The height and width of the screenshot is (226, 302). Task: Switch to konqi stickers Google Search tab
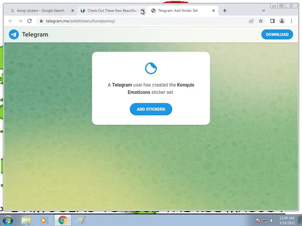pyautogui.click(x=40, y=11)
